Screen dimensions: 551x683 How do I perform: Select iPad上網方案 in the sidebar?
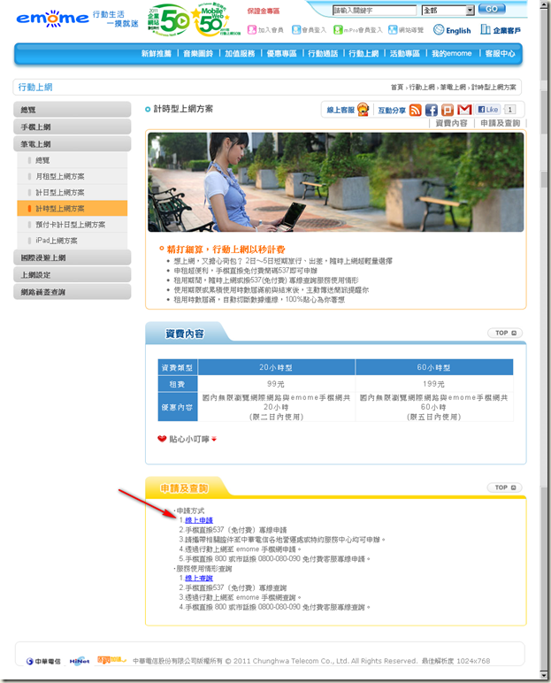[x=73, y=241]
